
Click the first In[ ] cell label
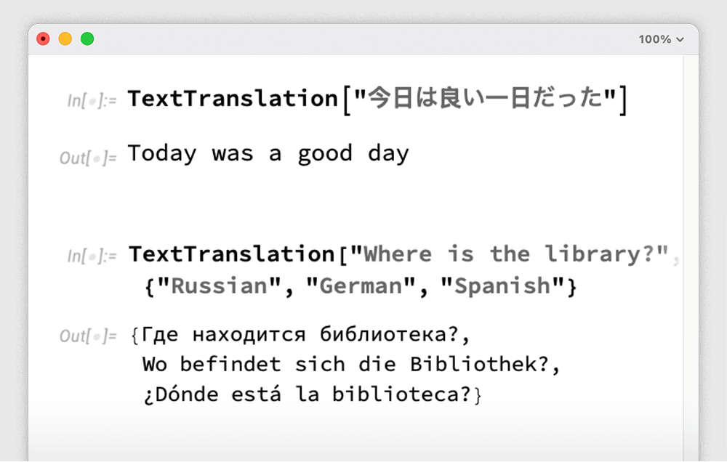(x=92, y=101)
